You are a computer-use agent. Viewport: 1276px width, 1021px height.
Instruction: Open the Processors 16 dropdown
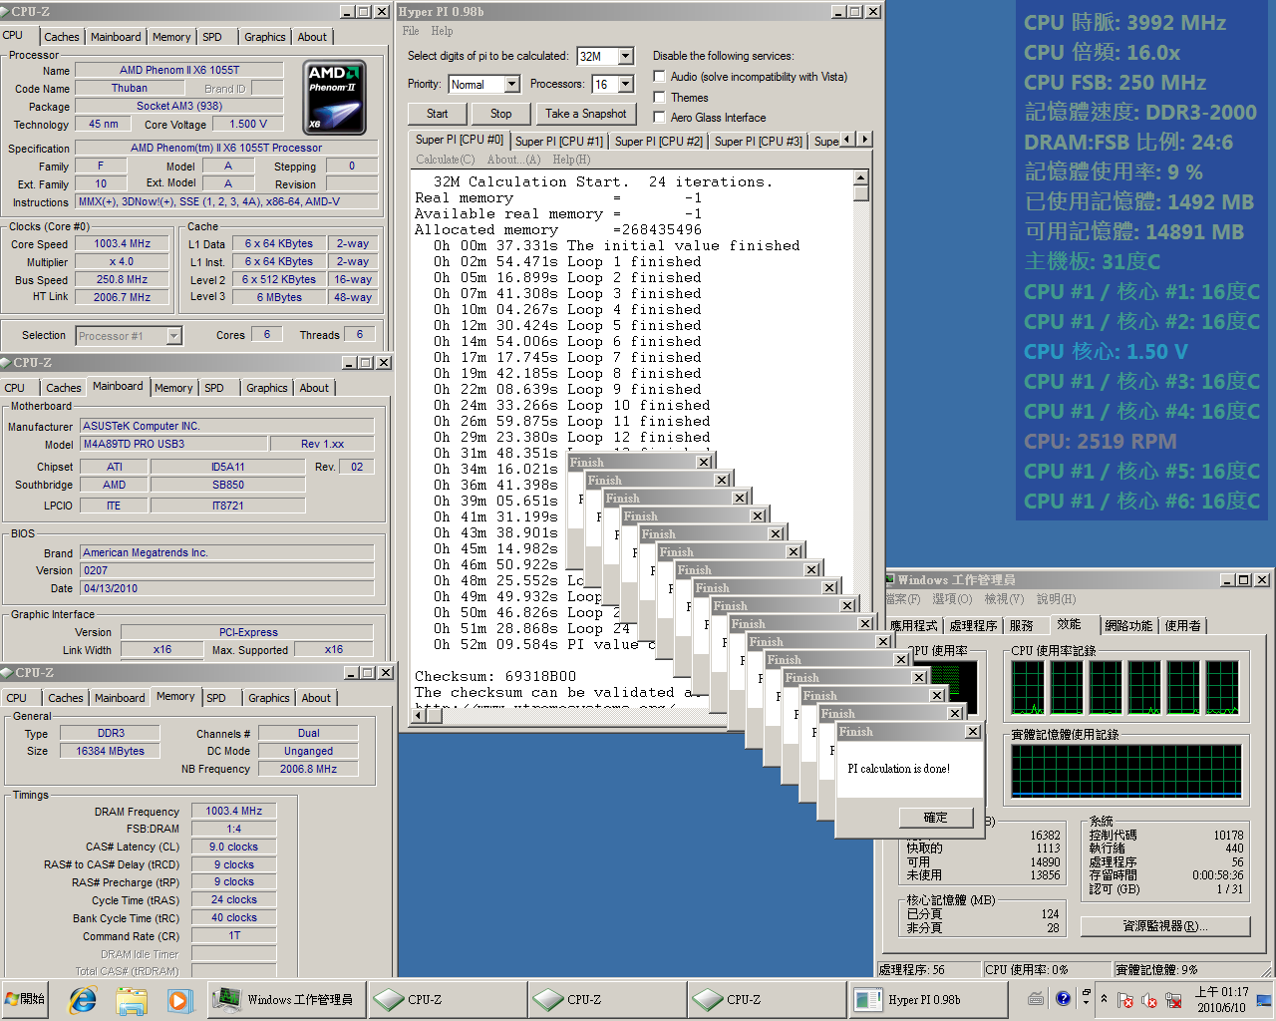click(625, 85)
